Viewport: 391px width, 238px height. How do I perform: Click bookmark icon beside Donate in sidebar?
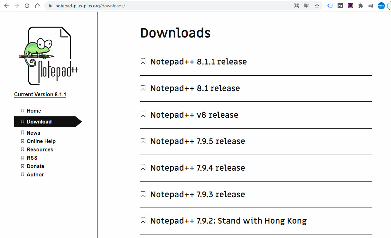pyautogui.click(x=23, y=166)
